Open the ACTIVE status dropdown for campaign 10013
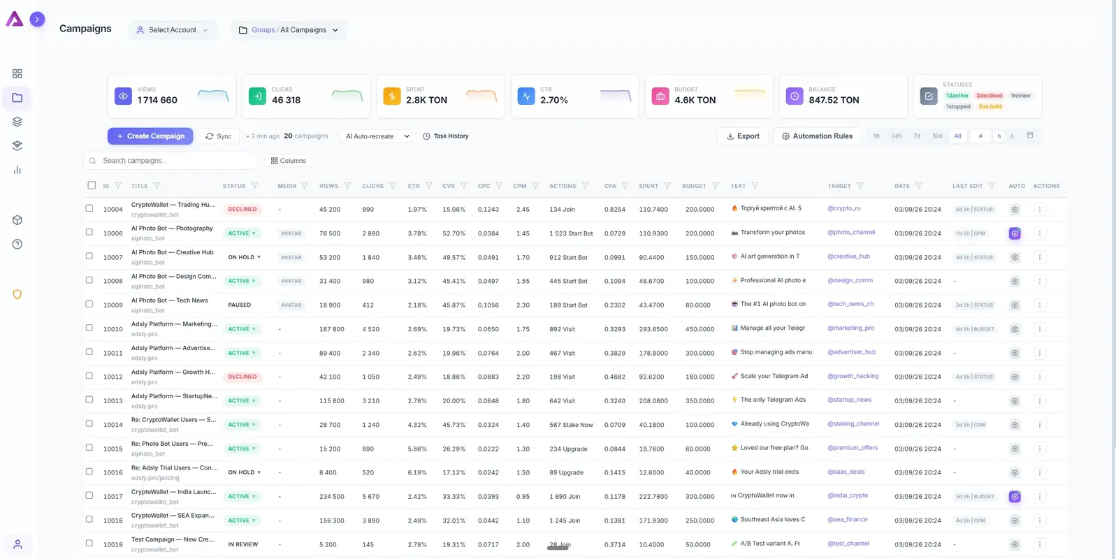1116x559 pixels. (x=242, y=401)
